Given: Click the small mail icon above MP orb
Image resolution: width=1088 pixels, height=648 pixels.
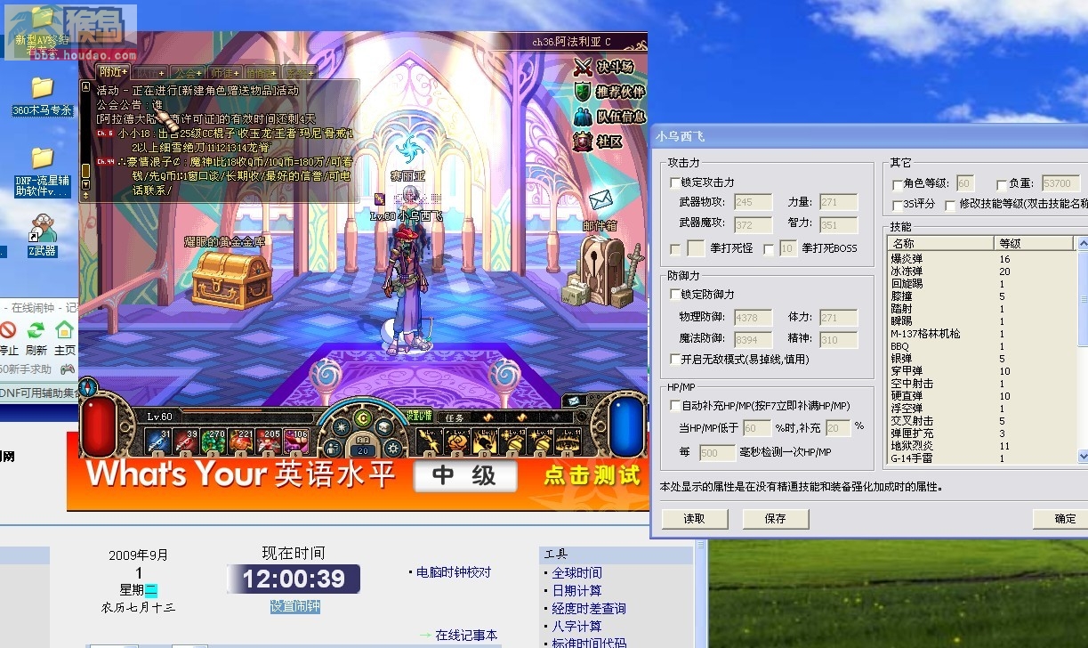Looking at the screenshot, I should (575, 401).
